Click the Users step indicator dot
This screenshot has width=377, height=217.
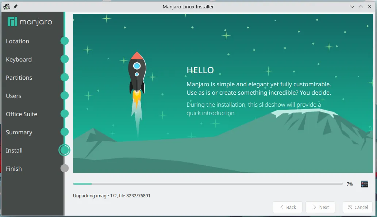65,95
